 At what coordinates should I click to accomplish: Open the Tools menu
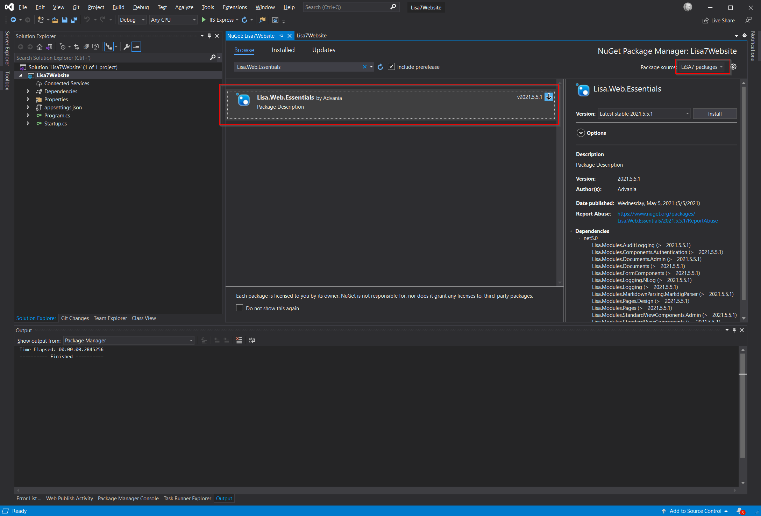(x=208, y=7)
